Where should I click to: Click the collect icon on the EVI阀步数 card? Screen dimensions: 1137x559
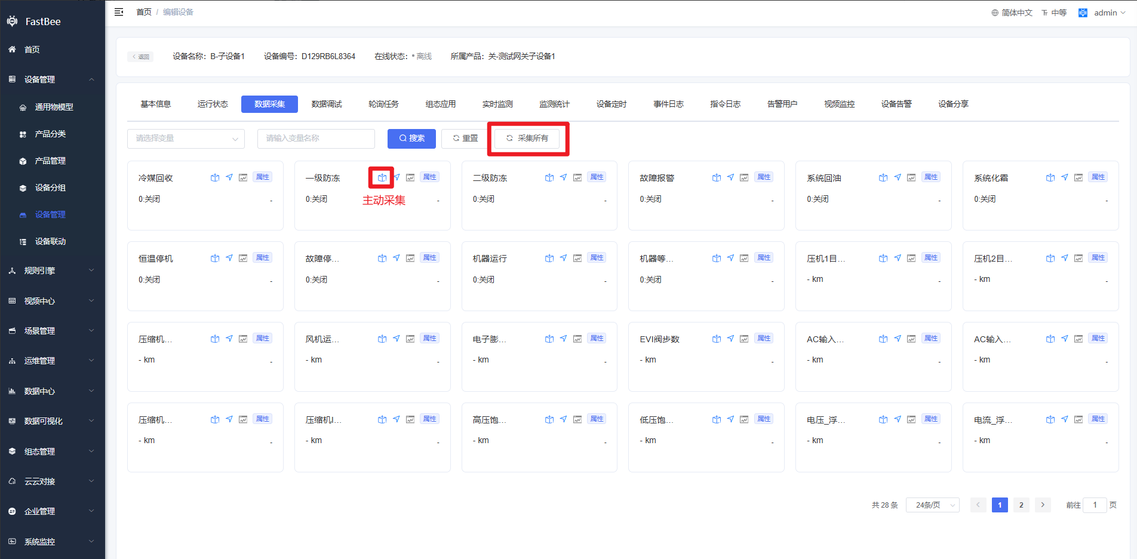pyautogui.click(x=716, y=339)
